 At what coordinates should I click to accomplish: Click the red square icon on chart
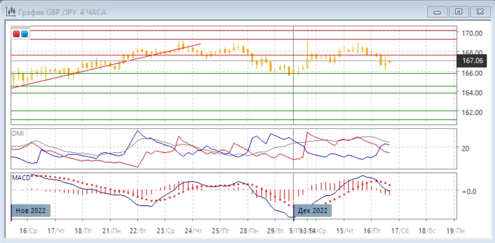(x=17, y=34)
